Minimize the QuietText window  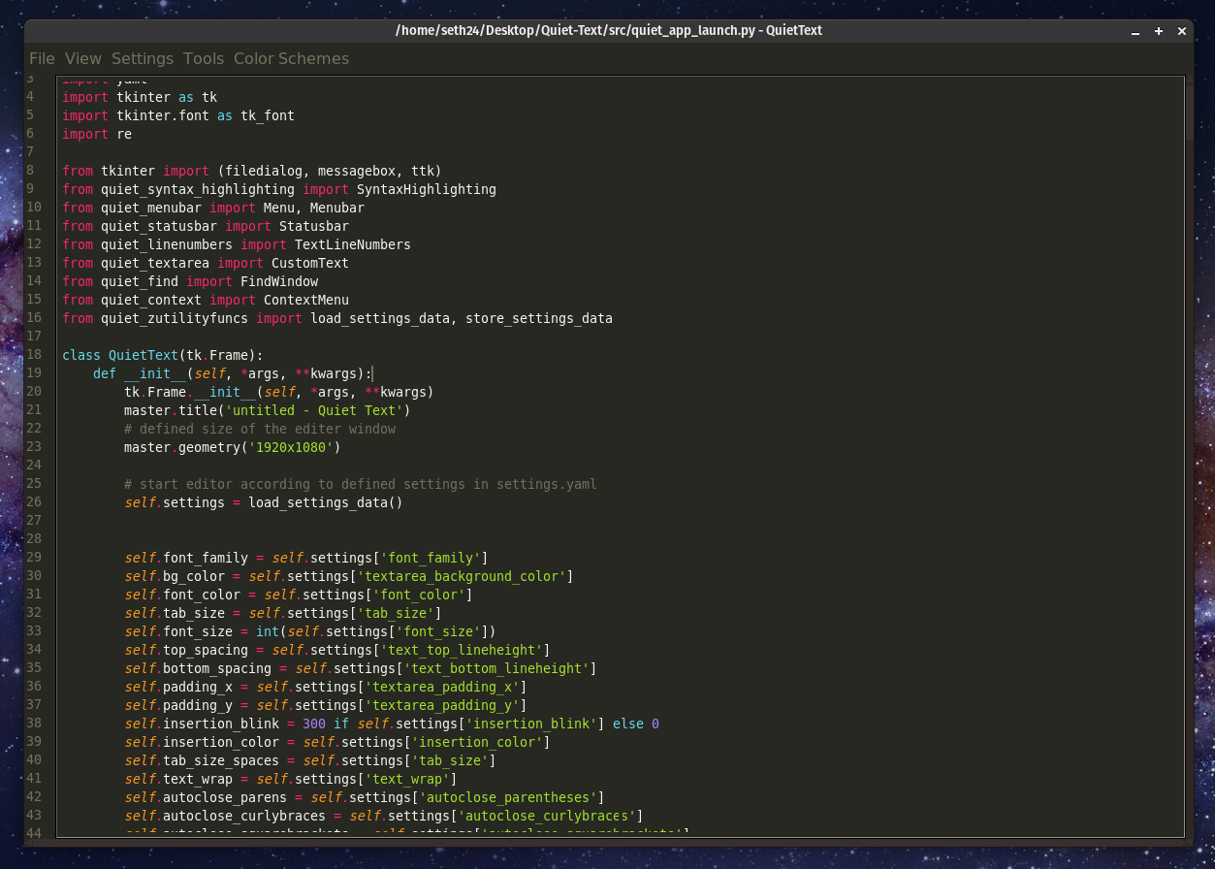point(1135,31)
